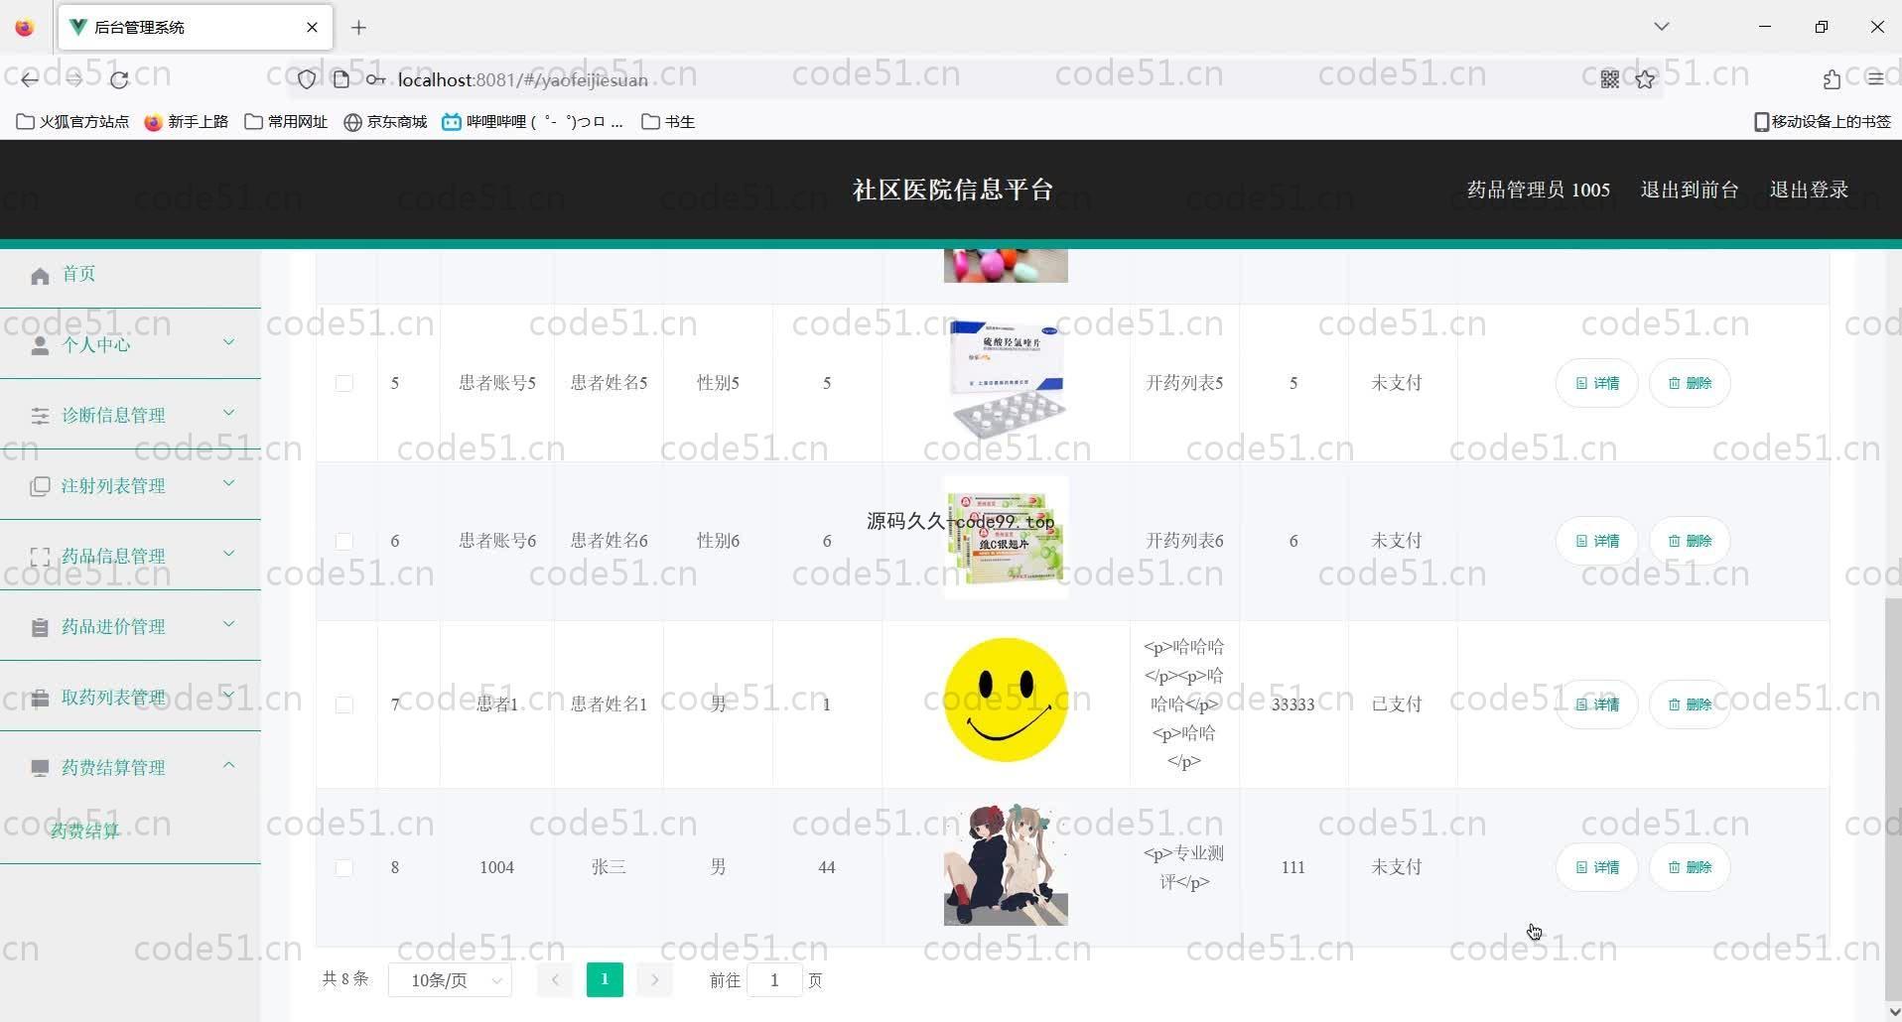
Task: Click the 药费结算管理 monitor icon
Action: [40, 769]
